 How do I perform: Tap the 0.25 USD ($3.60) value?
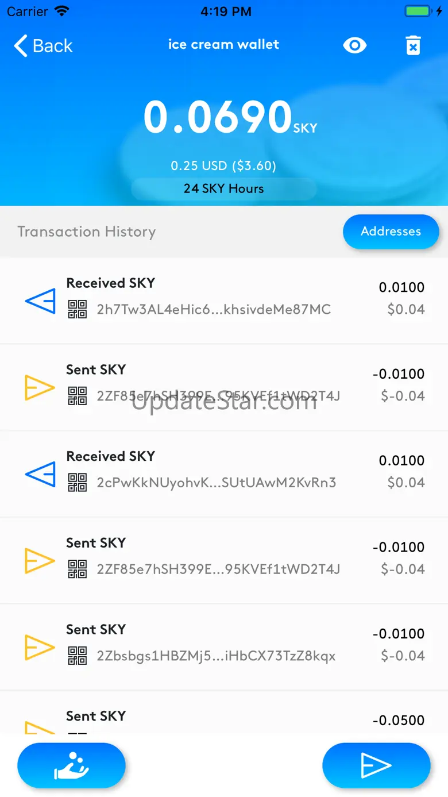223,166
